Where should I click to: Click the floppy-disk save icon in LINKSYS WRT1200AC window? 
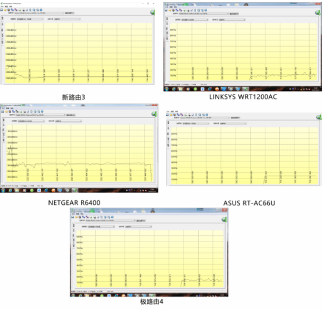(166, 10)
